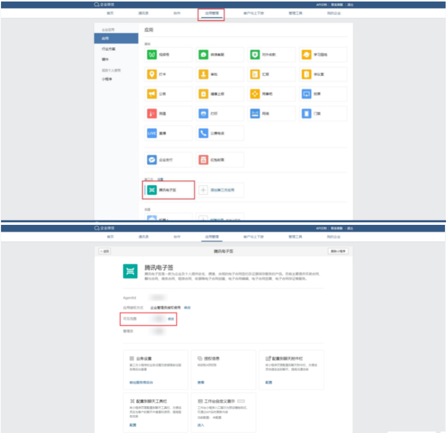The height and width of the screenshot is (433, 448).
Task: Open 客户与上下游 tab on the app list page
Action: [x=254, y=13]
